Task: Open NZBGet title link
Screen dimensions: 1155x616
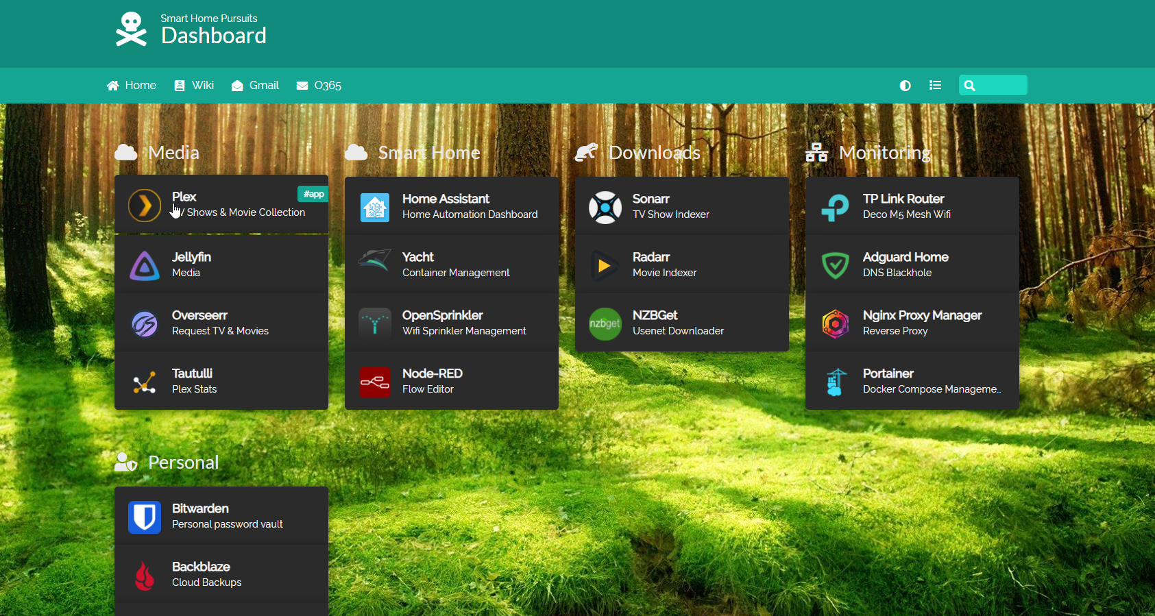Action: point(655,315)
